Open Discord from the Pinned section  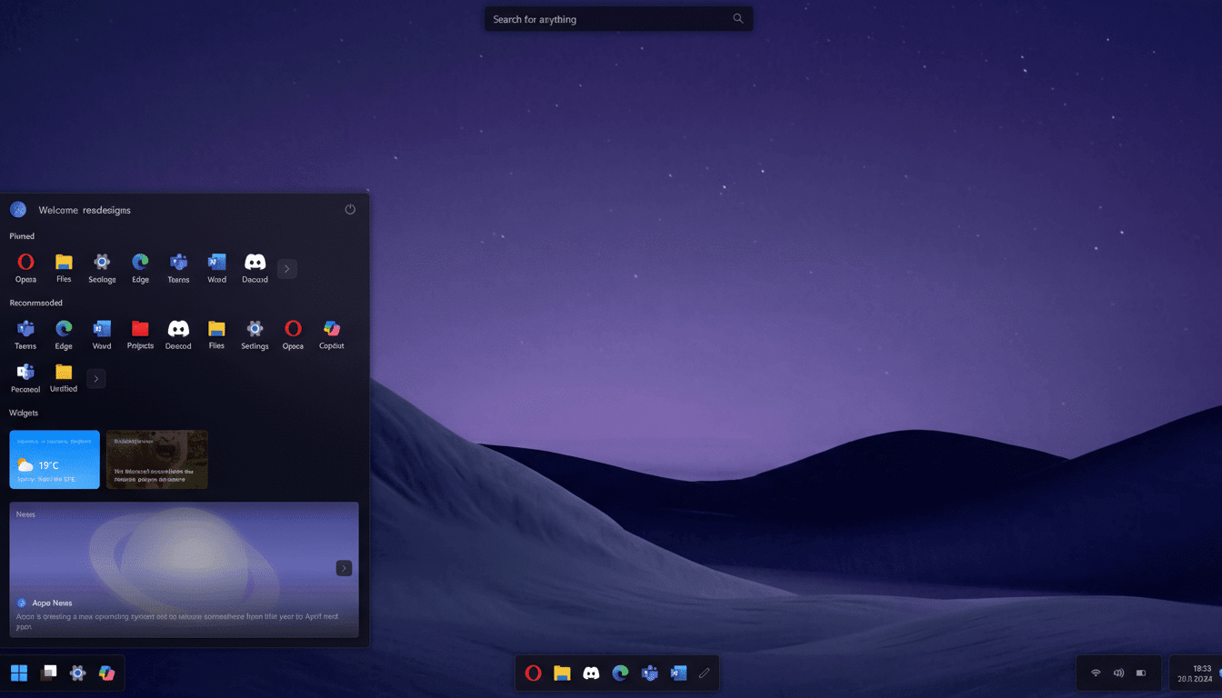[x=255, y=264]
